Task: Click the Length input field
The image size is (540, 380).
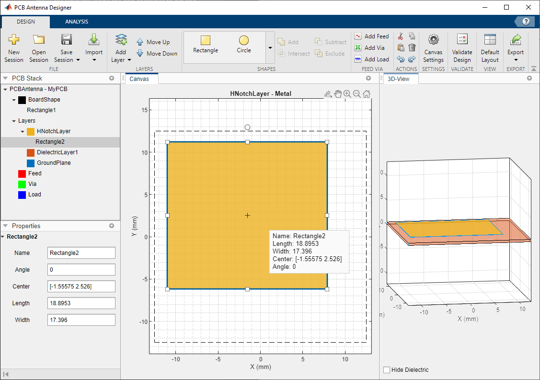Action: 81,303
